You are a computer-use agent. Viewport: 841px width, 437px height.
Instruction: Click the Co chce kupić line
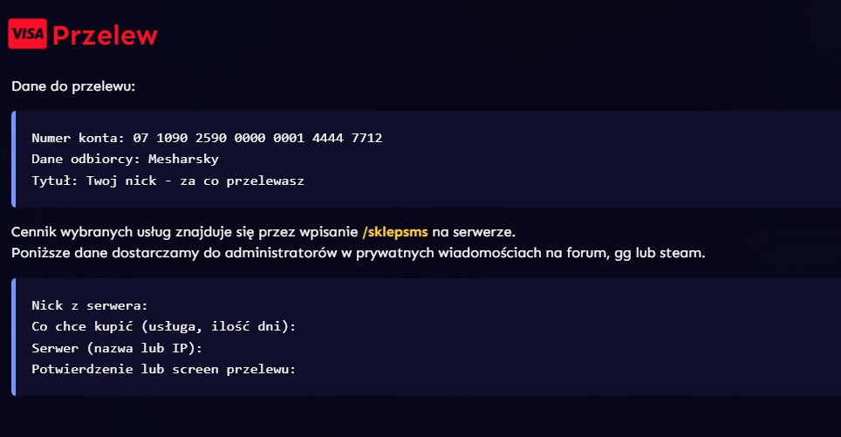(164, 326)
